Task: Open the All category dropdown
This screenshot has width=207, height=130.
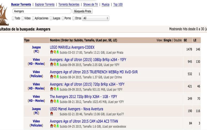Action: click(95, 18)
